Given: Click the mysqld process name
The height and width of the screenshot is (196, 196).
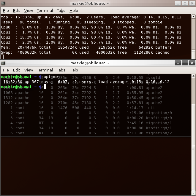Looking at the screenshot, I should [153, 78].
